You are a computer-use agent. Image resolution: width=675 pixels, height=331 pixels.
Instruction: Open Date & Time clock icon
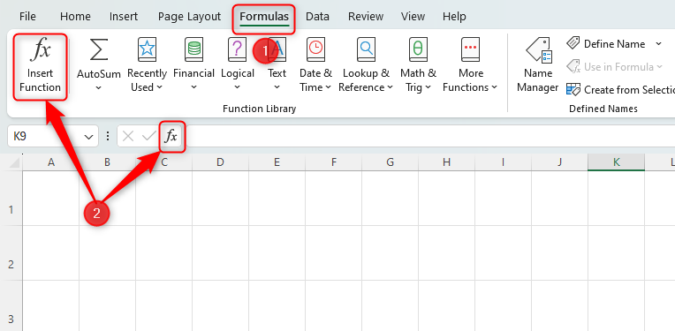coord(315,49)
